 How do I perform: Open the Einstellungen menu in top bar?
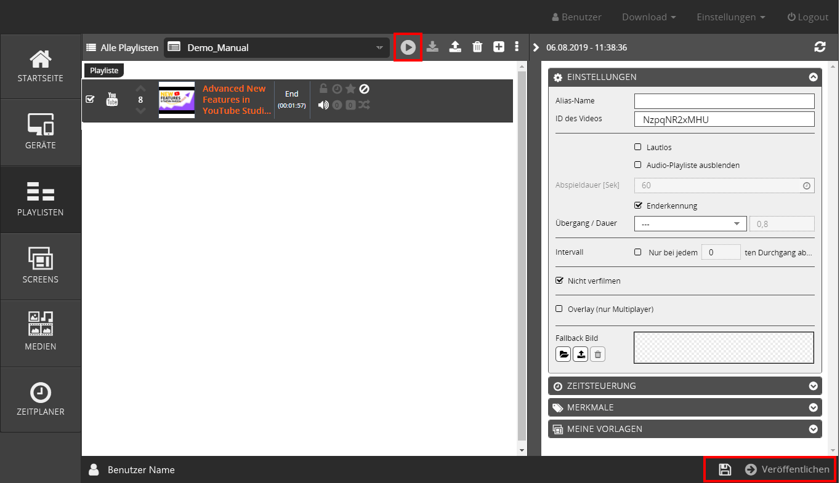coord(730,17)
